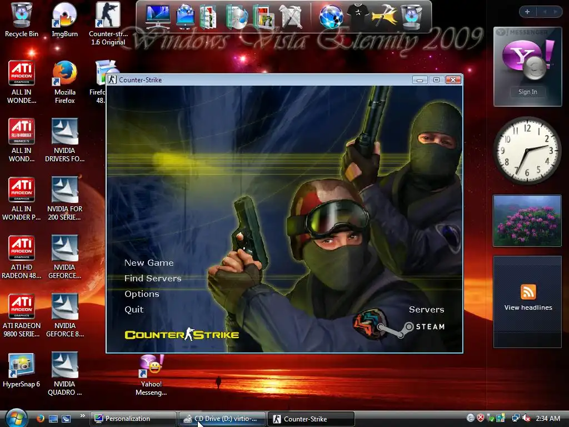
Task: Click the network icon in the system tray
Action: [x=516, y=418]
